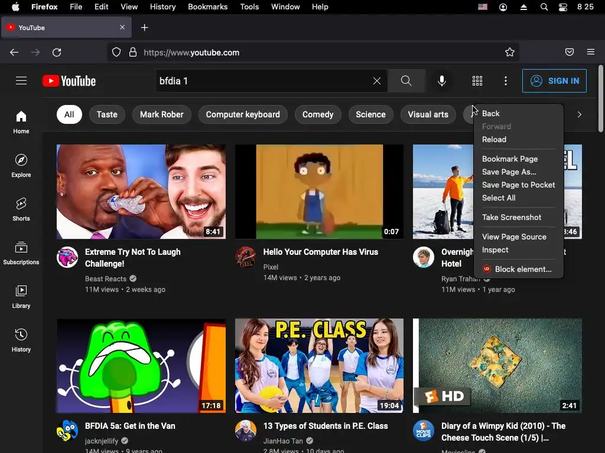This screenshot has height=453, width=605.
Task: Choose Reload in context menu
Action: pos(519,139)
